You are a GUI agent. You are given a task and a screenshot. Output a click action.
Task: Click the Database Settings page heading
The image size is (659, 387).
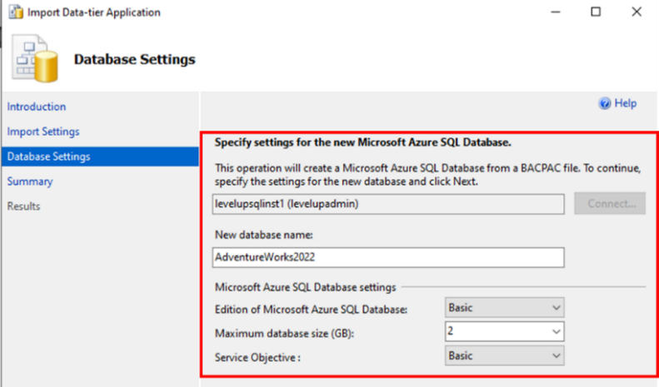tap(135, 60)
